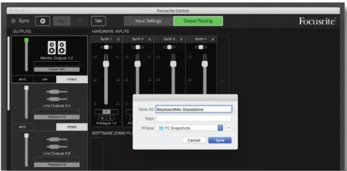Click the Synth 1 channel fader handle
The width and height of the screenshot is (347, 171).
click(x=106, y=64)
